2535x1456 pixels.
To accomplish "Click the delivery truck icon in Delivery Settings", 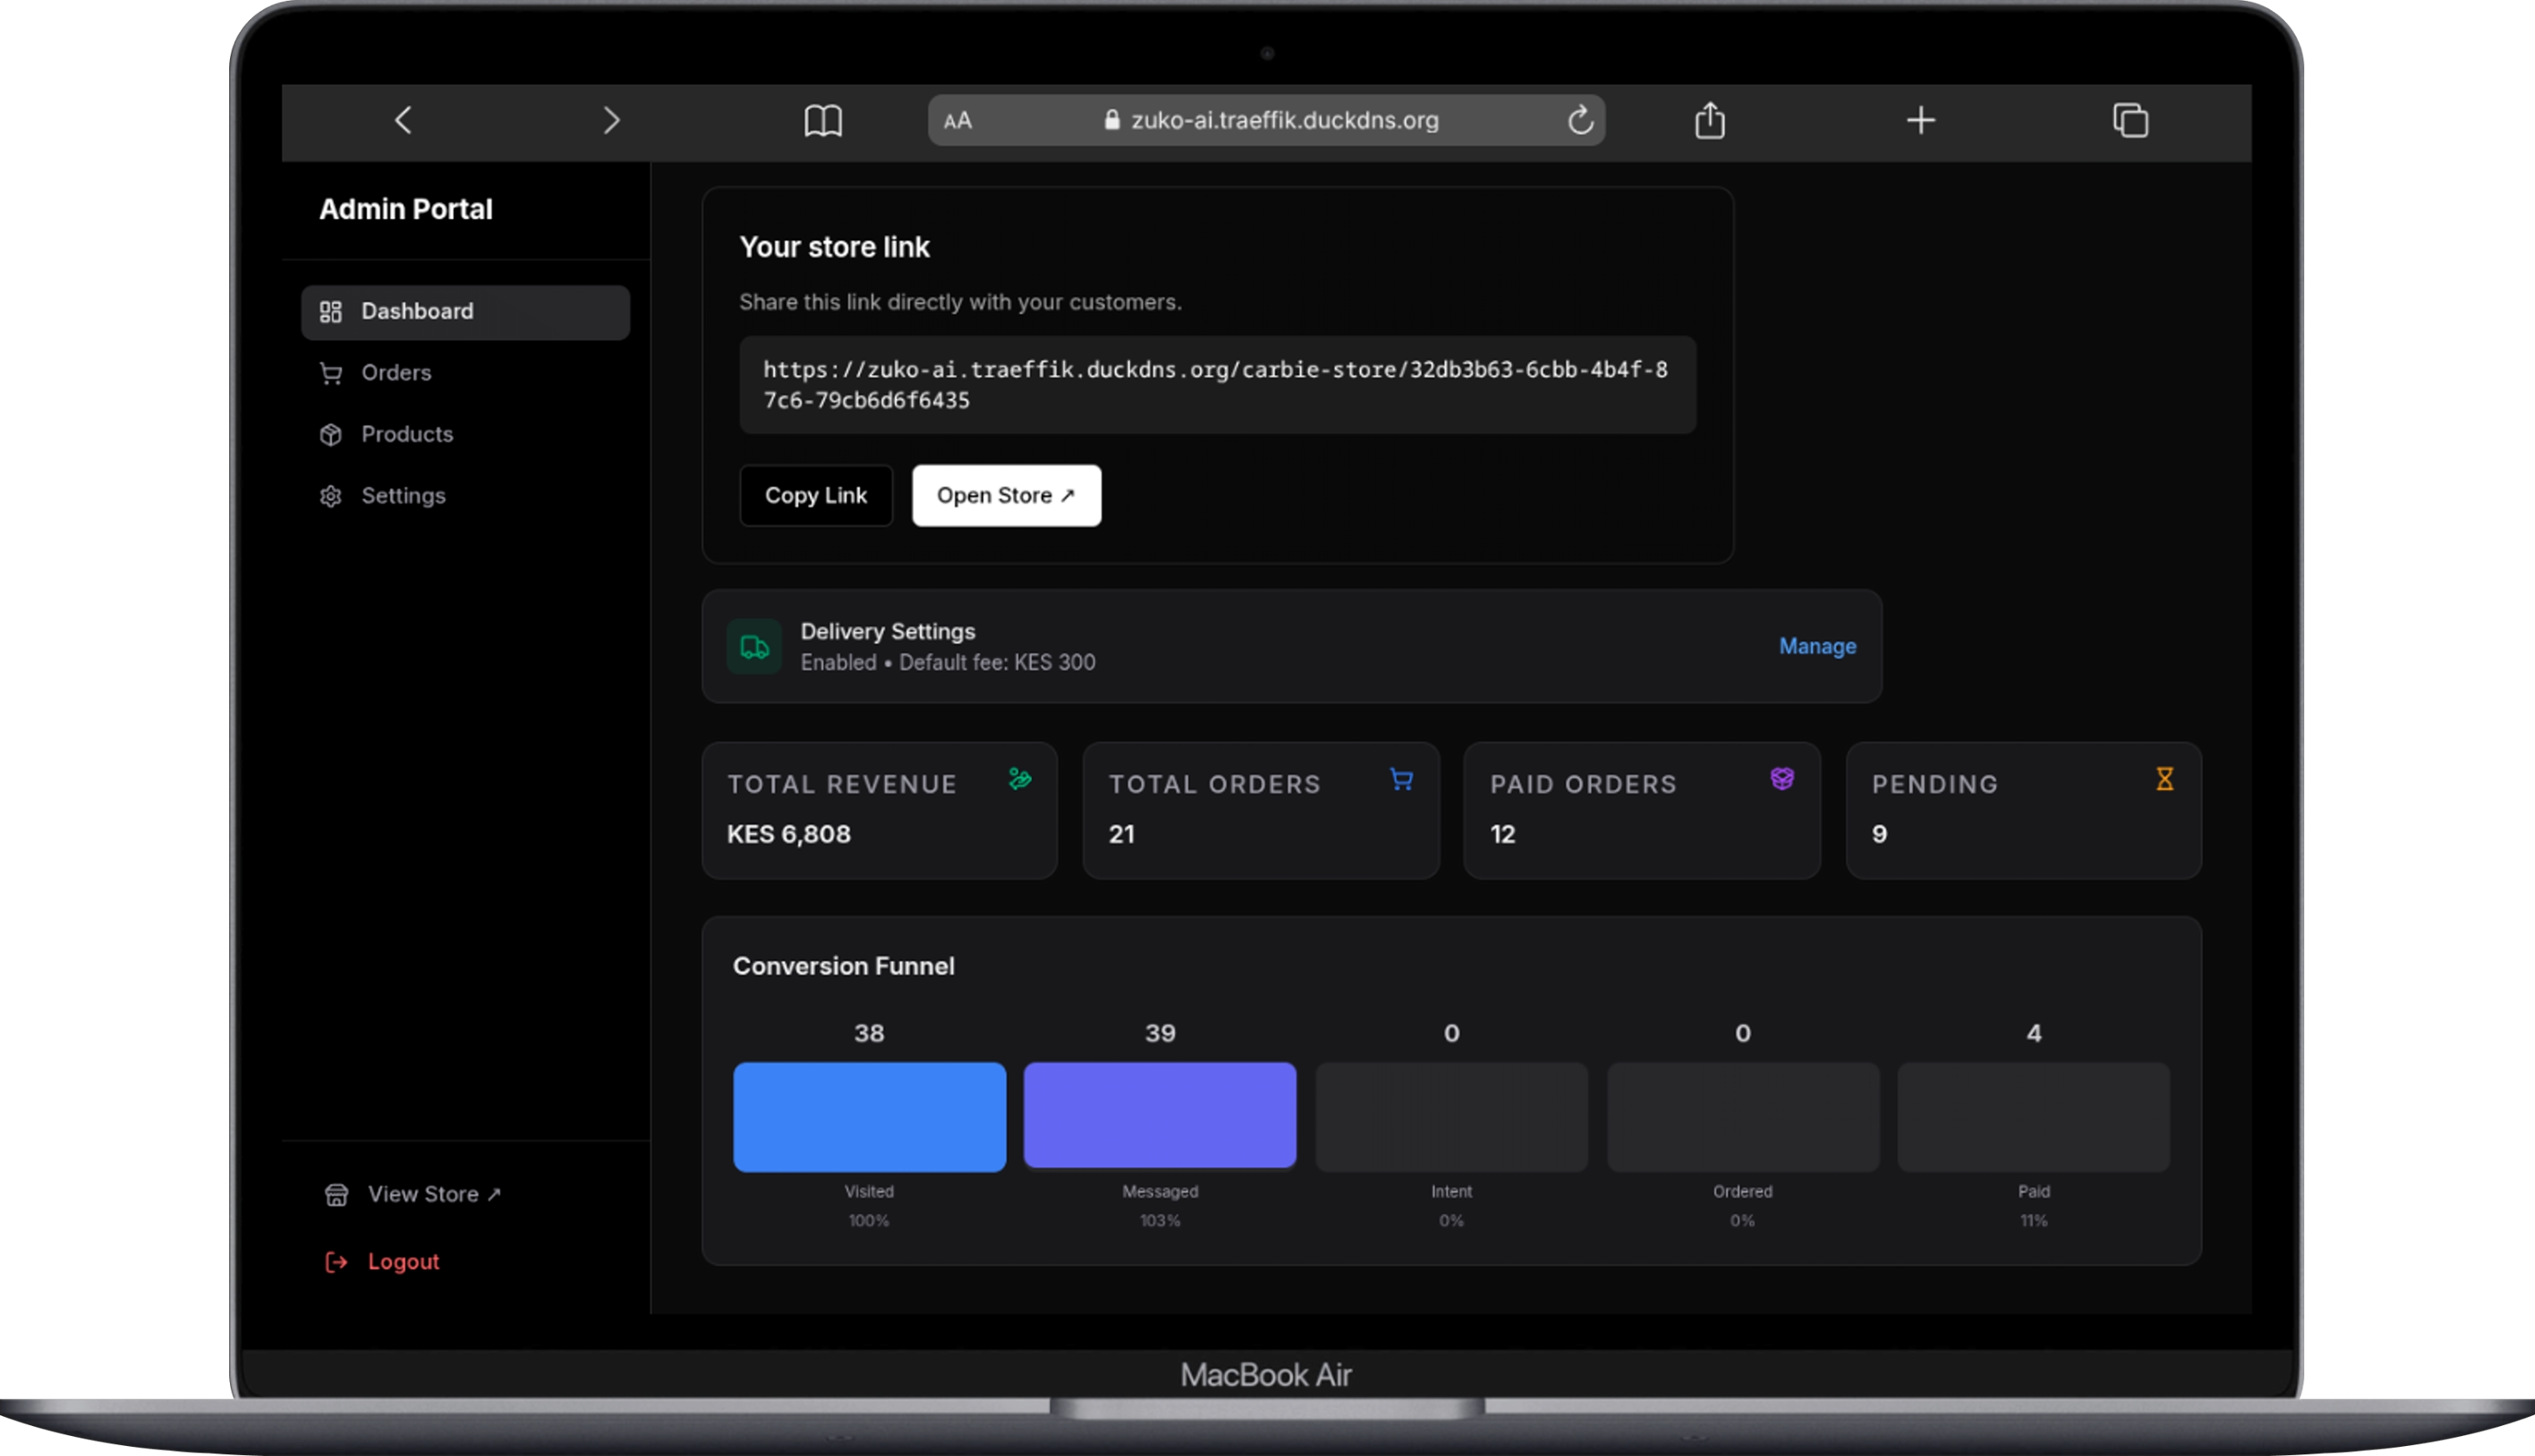I will (753, 646).
